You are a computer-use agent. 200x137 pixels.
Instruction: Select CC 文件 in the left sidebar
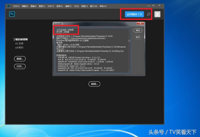[x=19, y=43]
